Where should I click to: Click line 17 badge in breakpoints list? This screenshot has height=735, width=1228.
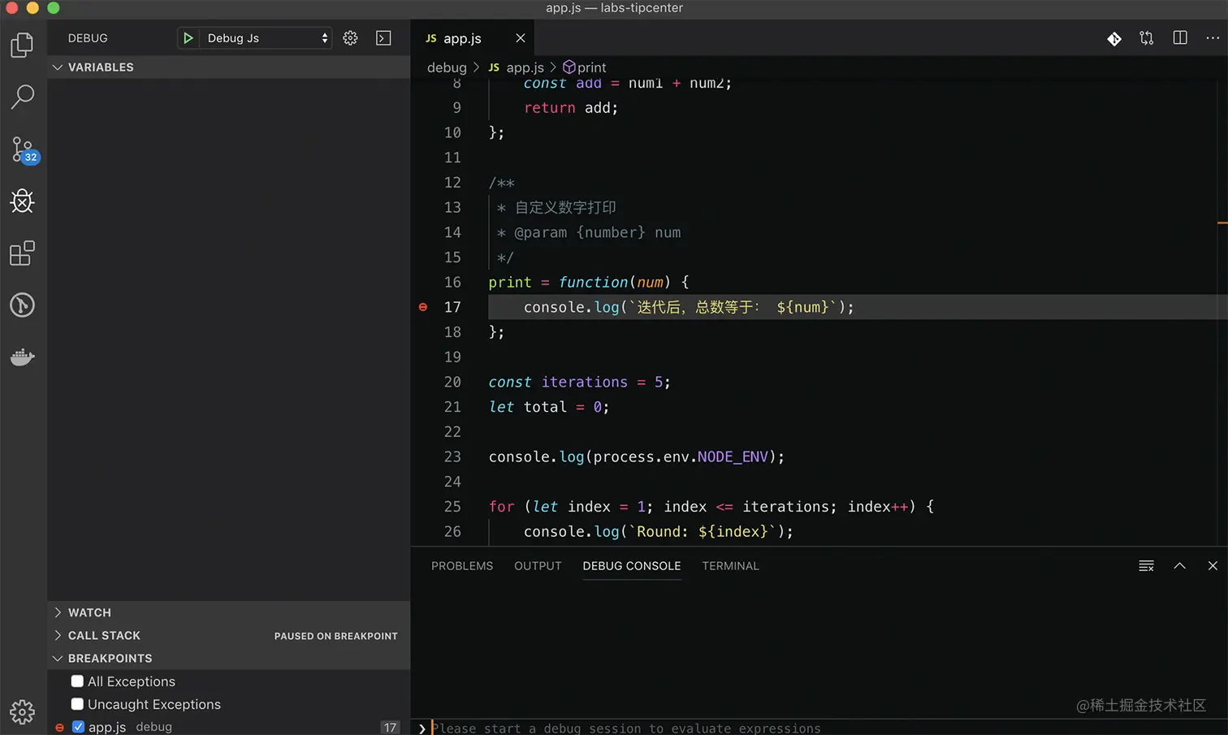click(x=391, y=727)
